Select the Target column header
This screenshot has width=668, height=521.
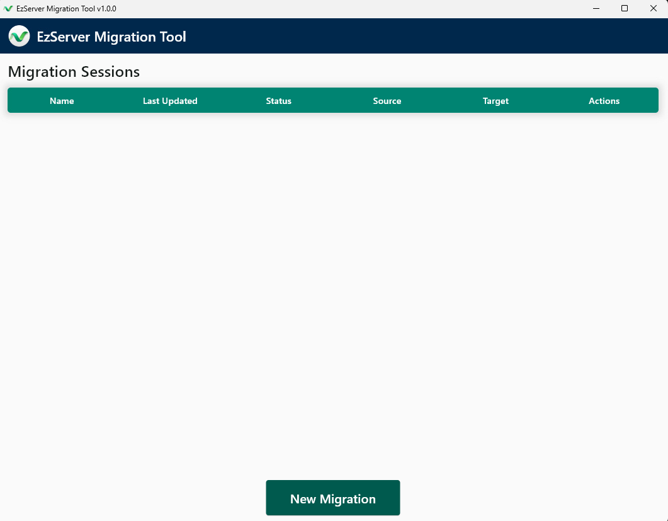(495, 101)
